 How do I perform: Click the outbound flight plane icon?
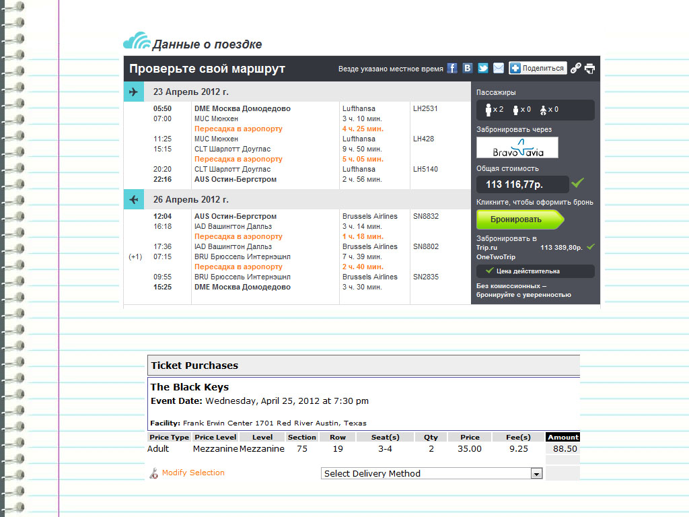point(134,92)
